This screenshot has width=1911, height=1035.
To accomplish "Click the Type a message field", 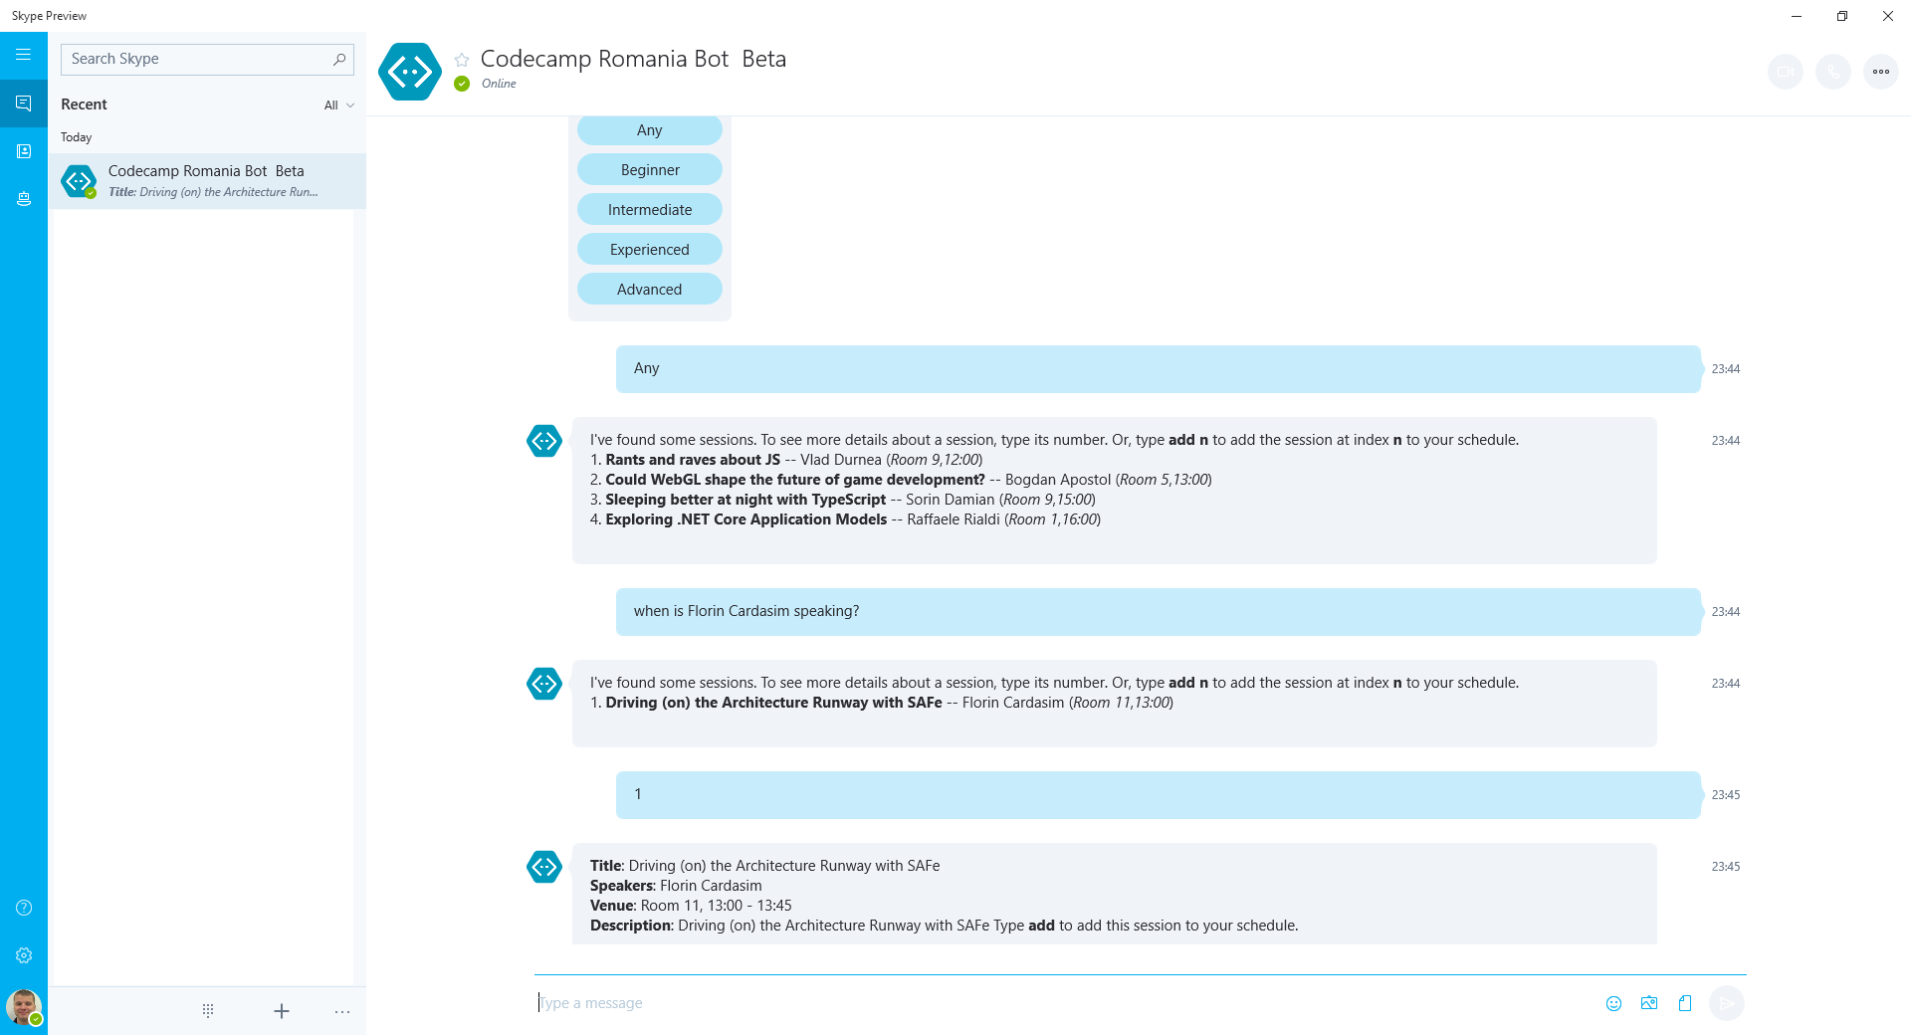I will pyautogui.click(x=1065, y=1003).
